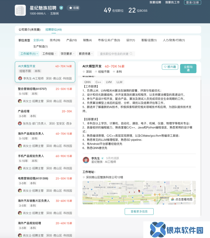Click the heart 感兴趣 button
210x238 pixels.
coord(170,67)
